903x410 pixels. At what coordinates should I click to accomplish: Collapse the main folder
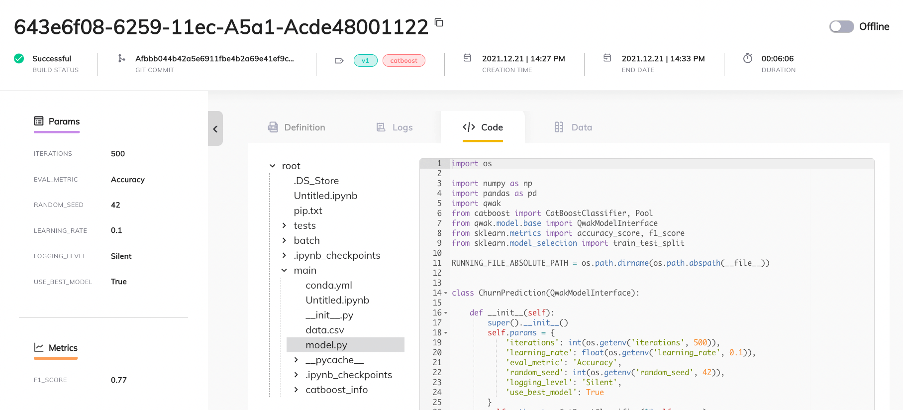(x=285, y=270)
